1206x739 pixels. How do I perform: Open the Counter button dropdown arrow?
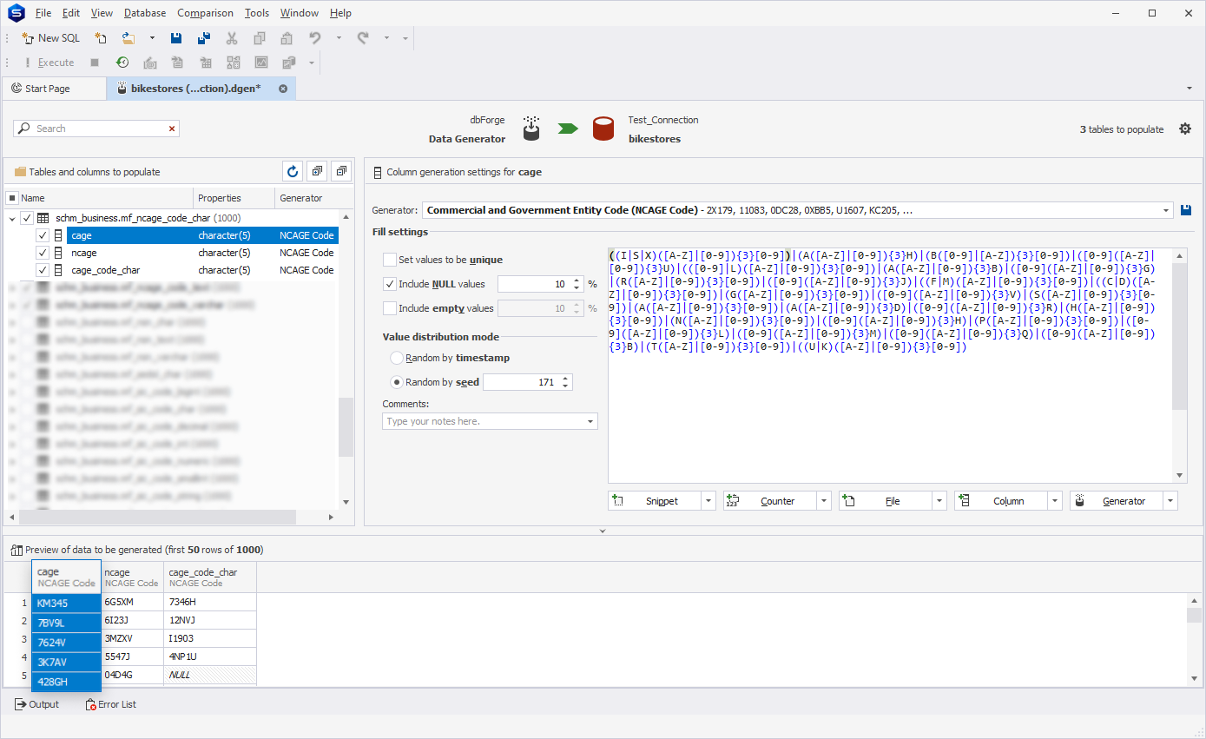click(x=824, y=501)
